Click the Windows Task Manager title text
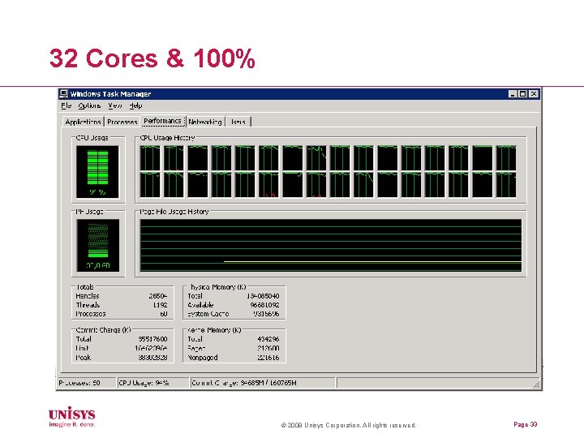The height and width of the screenshot is (438, 584). (110, 94)
